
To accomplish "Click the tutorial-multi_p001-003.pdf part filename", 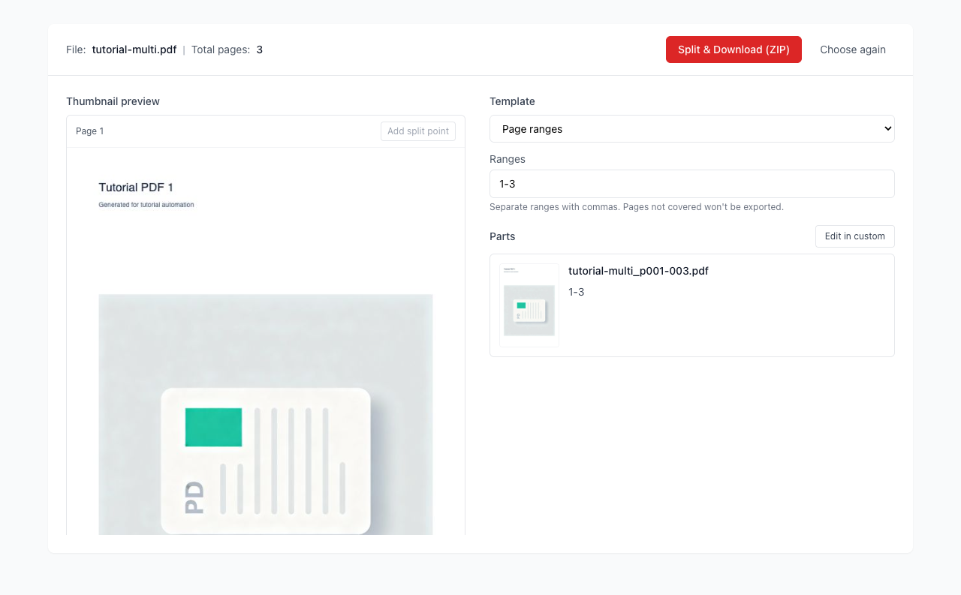I will point(638,271).
